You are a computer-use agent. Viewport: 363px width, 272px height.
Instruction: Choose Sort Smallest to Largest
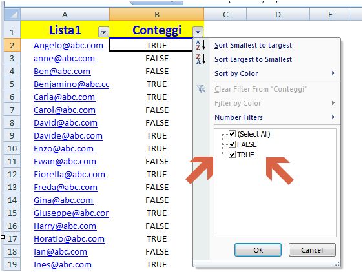pos(253,45)
